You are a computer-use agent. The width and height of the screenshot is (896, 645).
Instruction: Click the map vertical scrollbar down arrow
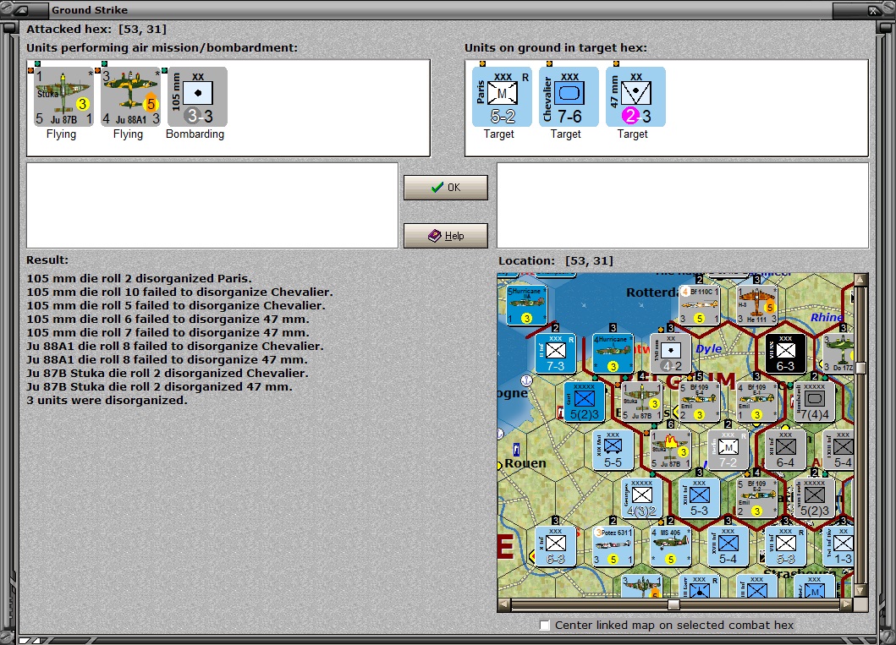(861, 590)
